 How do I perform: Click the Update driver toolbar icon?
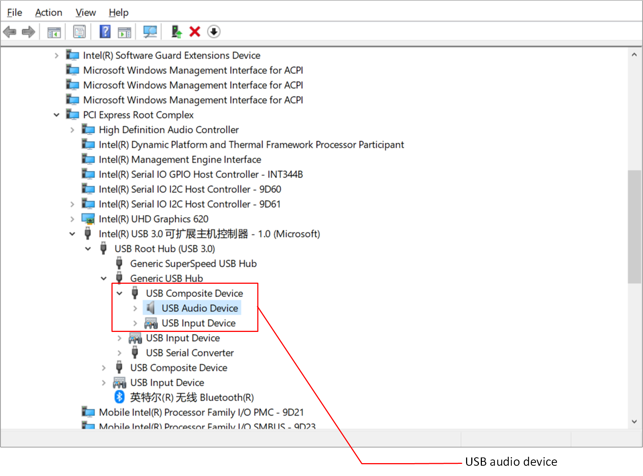coord(177,32)
